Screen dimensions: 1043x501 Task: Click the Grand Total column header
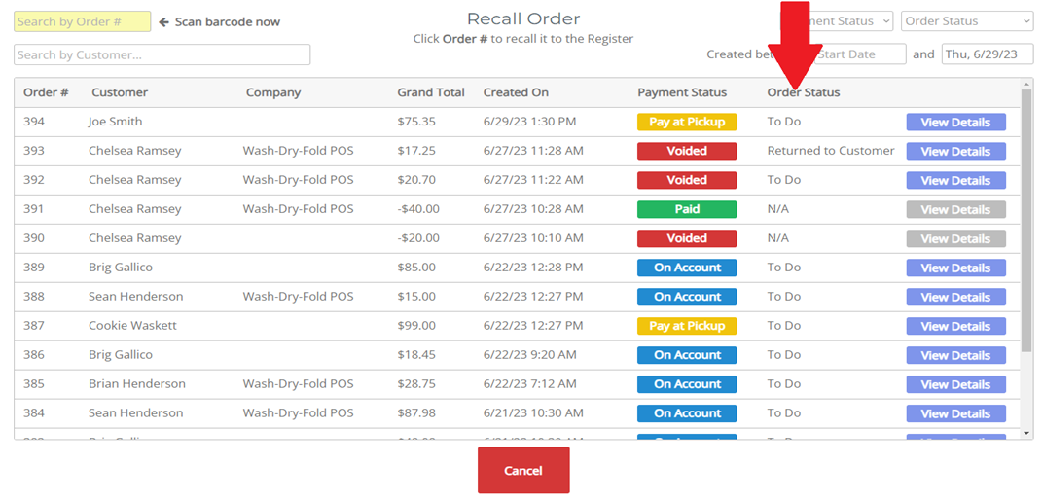click(431, 92)
